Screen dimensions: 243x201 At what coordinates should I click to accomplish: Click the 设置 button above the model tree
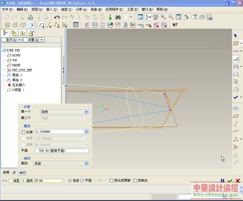pyautogui.click(x=34, y=40)
